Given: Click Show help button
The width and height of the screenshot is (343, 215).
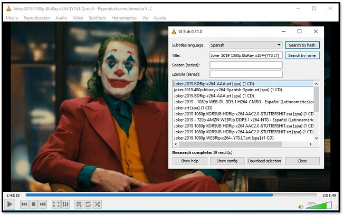Looking at the screenshot, I should (x=189, y=161).
